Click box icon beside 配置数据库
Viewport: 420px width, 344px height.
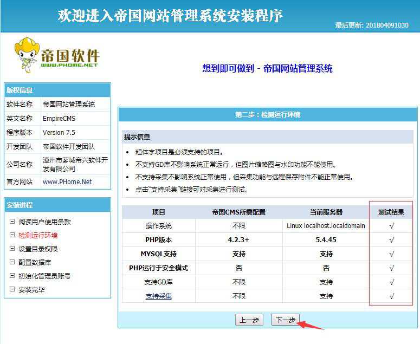[12, 262]
